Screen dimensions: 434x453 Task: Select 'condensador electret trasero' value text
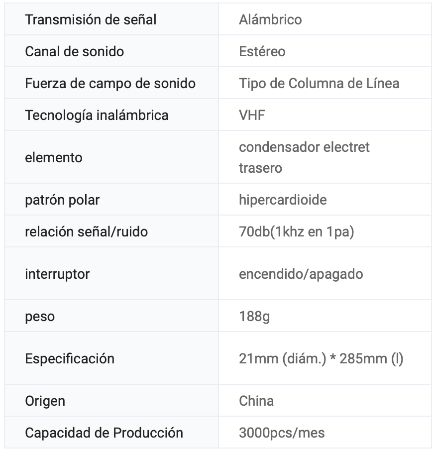pos(304,157)
